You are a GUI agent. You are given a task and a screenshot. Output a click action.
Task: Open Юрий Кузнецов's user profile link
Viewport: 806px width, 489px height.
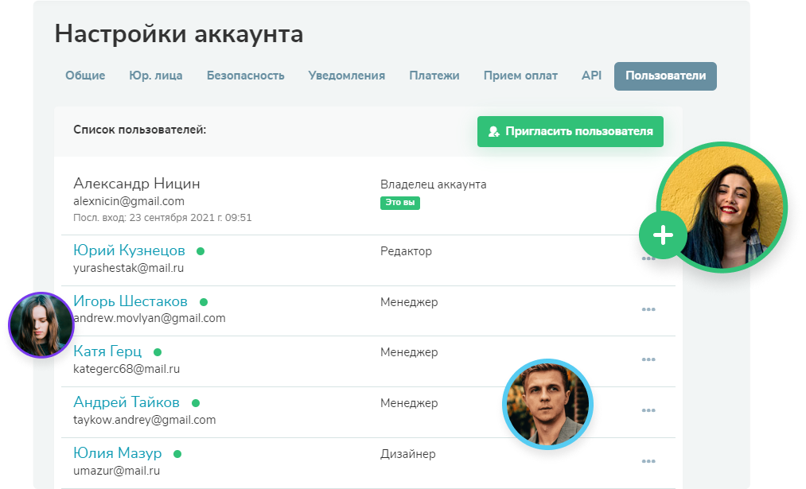click(129, 250)
